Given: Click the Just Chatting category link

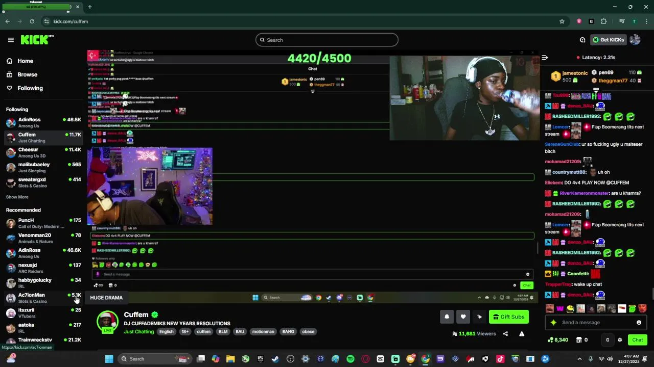Looking at the screenshot, I should (138, 332).
